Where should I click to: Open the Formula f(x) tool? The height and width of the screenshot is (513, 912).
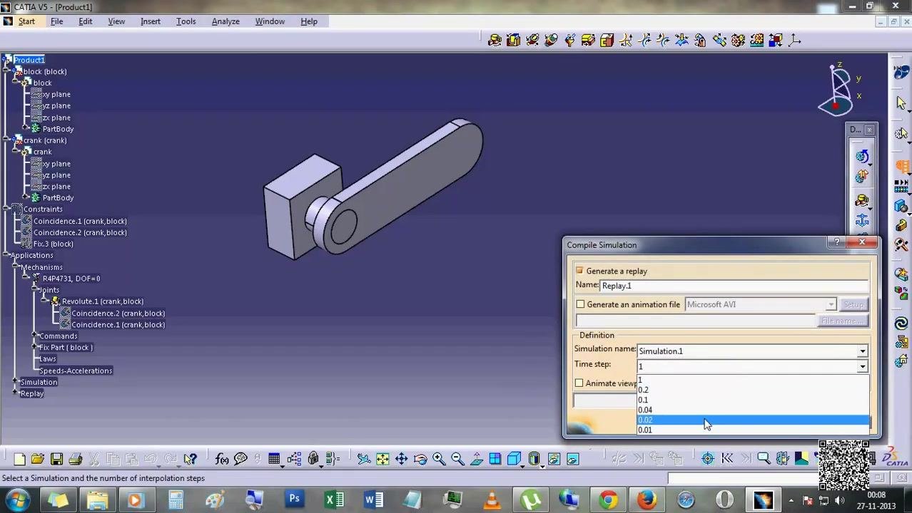(x=222, y=460)
